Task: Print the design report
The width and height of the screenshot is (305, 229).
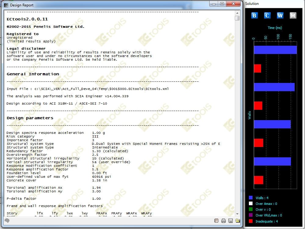Action: coord(224,221)
